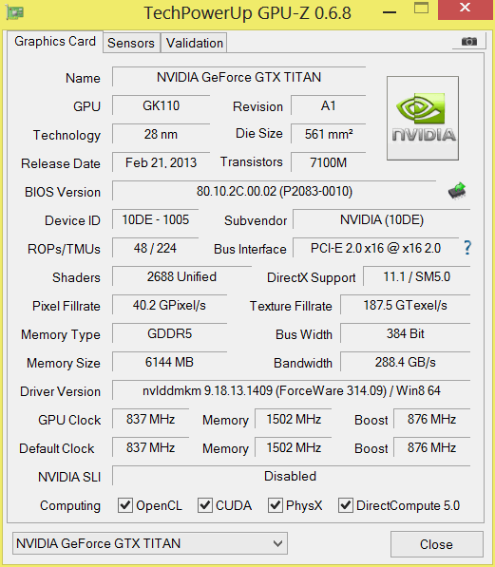Switch to the Validation tab
This screenshot has height=567, width=495.
(x=195, y=43)
